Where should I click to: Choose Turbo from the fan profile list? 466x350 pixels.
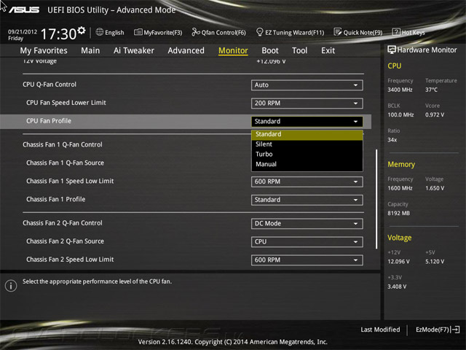click(x=307, y=154)
